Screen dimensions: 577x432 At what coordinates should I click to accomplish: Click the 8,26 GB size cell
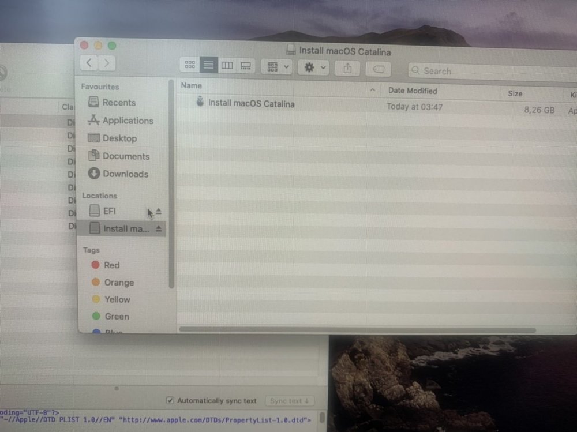[x=539, y=110]
